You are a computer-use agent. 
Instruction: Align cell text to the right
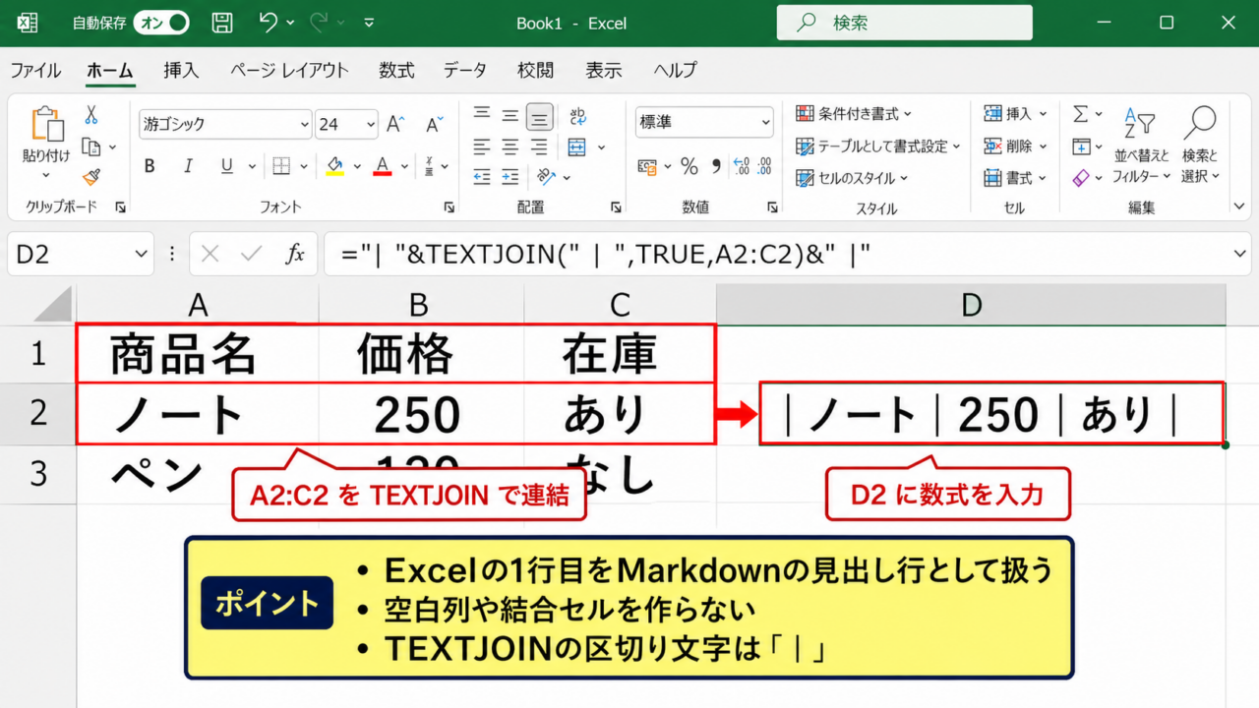click(x=539, y=147)
